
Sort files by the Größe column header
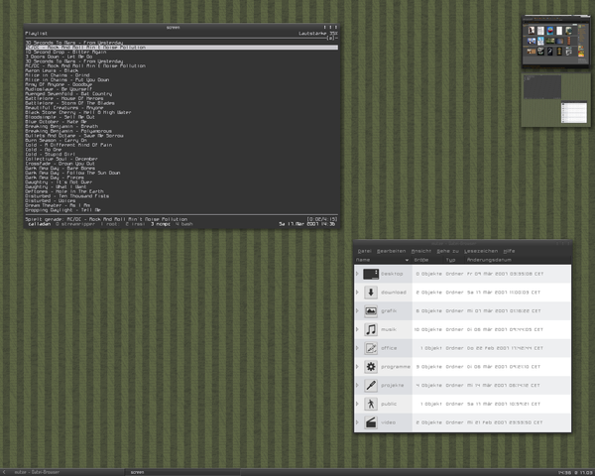(428, 260)
